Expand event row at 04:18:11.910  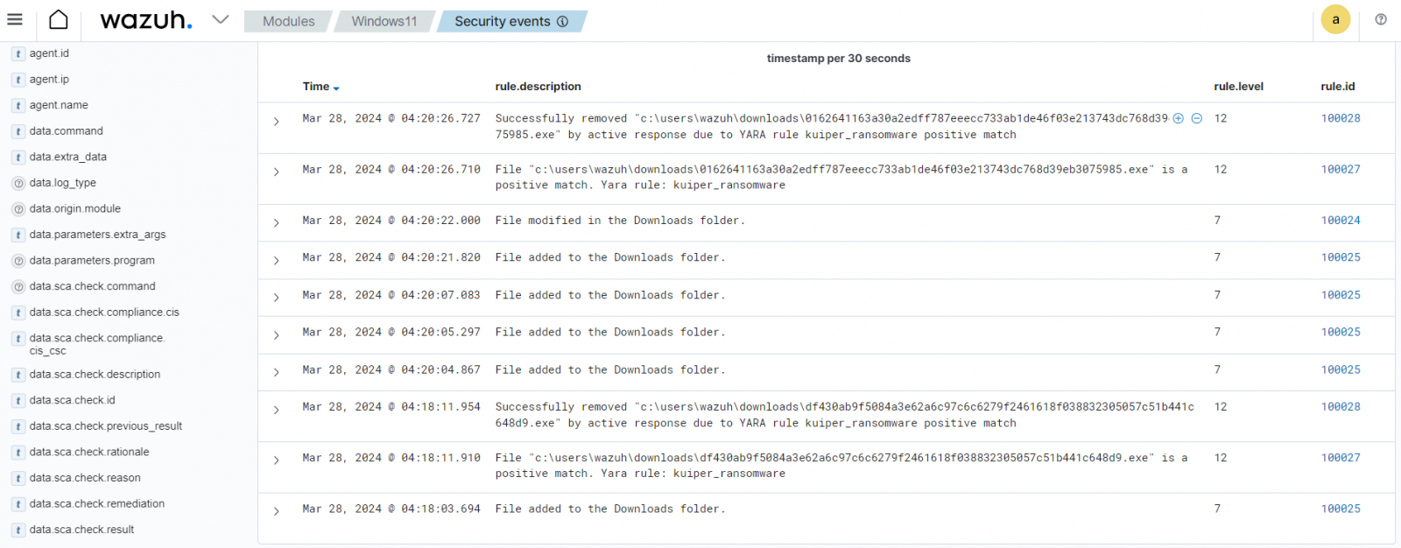point(276,460)
